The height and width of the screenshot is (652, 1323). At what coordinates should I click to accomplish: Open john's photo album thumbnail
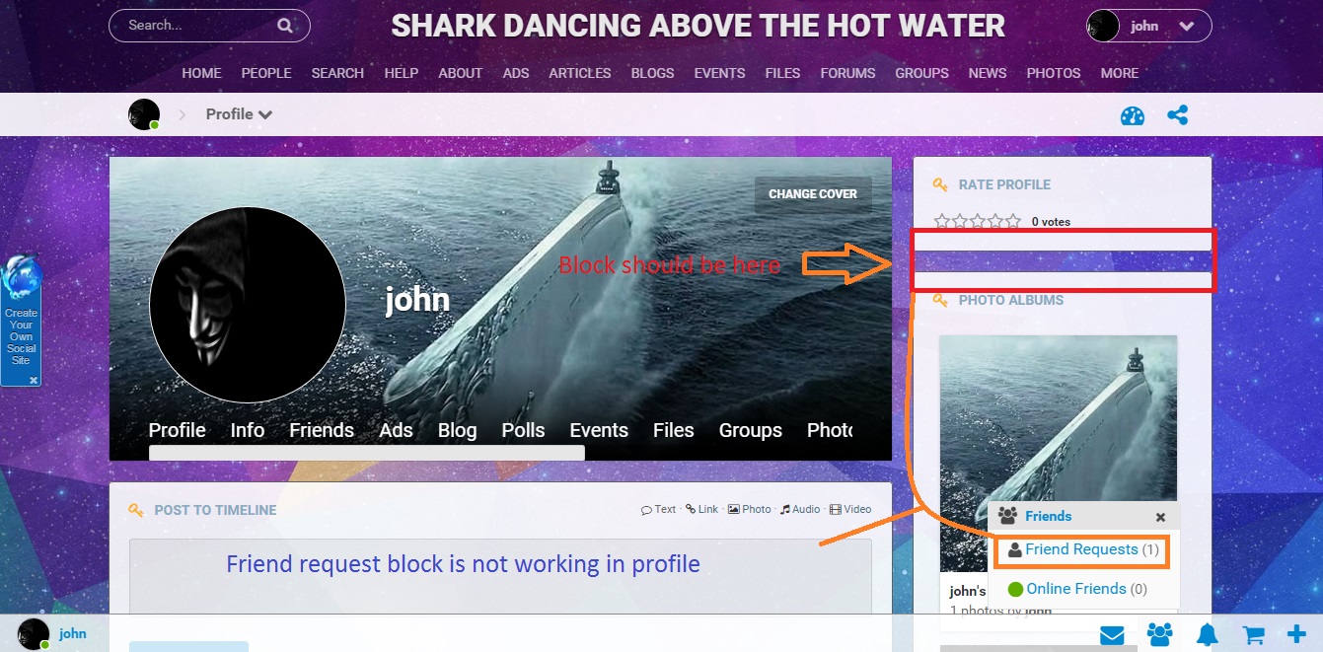tap(1058, 454)
